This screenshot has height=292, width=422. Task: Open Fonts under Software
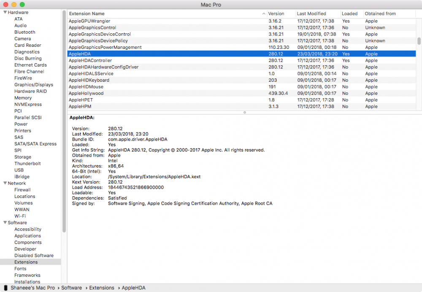pos(20,269)
